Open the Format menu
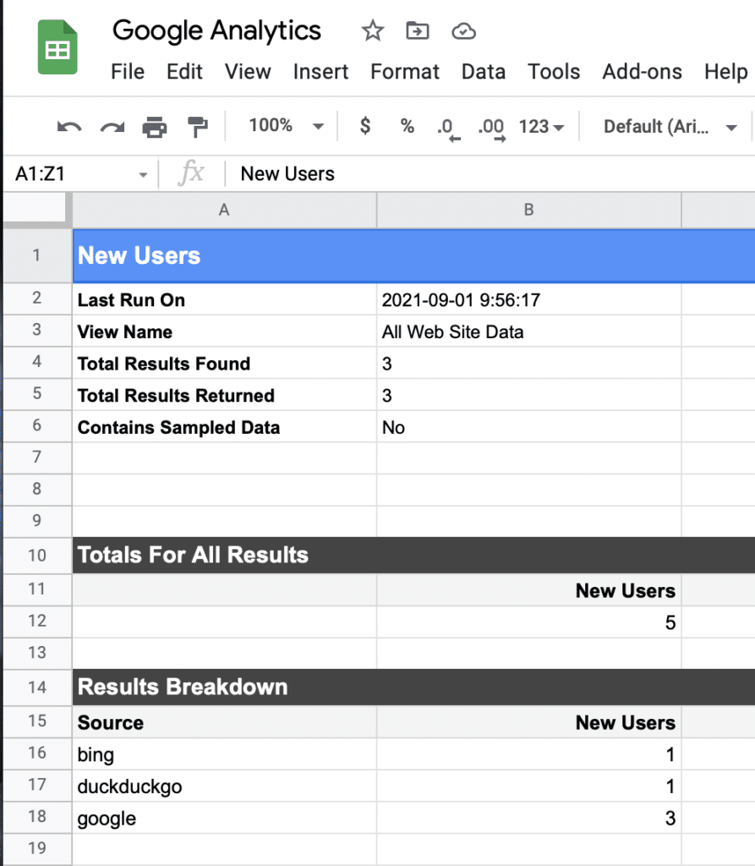This screenshot has width=755, height=866. pyautogui.click(x=405, y=72)
